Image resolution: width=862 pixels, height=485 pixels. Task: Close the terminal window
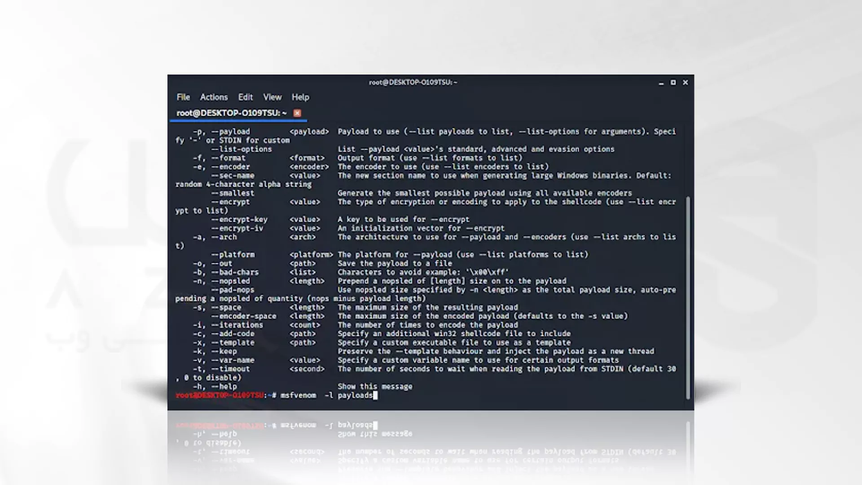(685, 83)
